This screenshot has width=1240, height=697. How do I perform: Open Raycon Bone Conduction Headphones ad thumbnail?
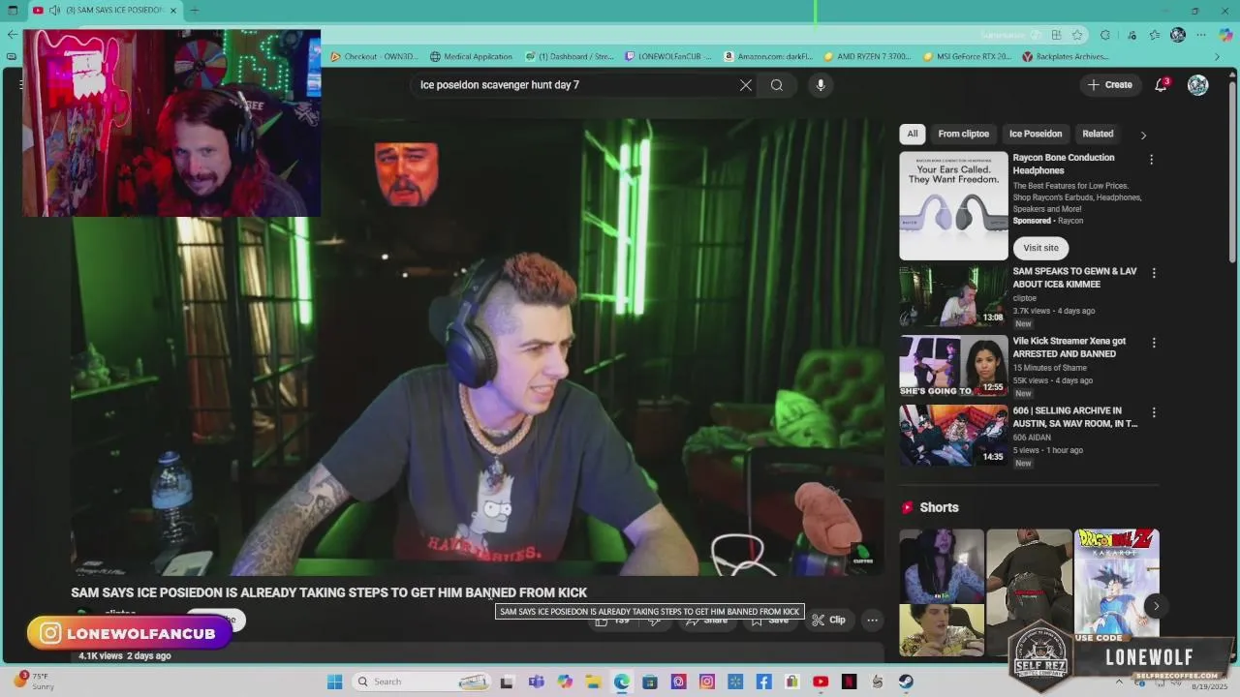[x=953, y=206]
